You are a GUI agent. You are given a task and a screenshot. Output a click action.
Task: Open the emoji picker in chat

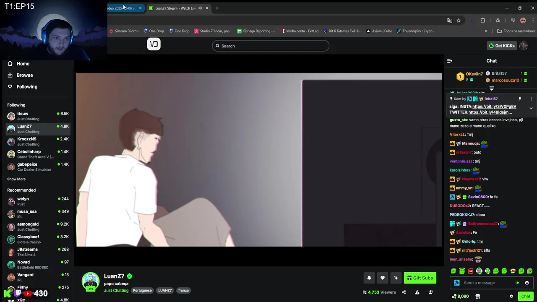point(527,283)
